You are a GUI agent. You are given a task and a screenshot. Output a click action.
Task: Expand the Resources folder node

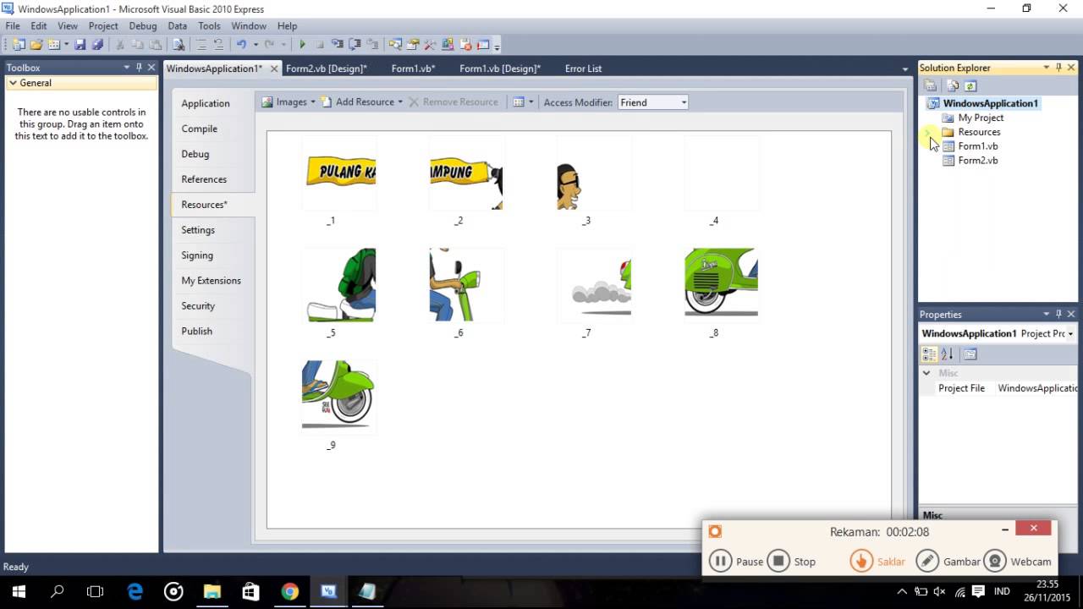click(929, 132)
